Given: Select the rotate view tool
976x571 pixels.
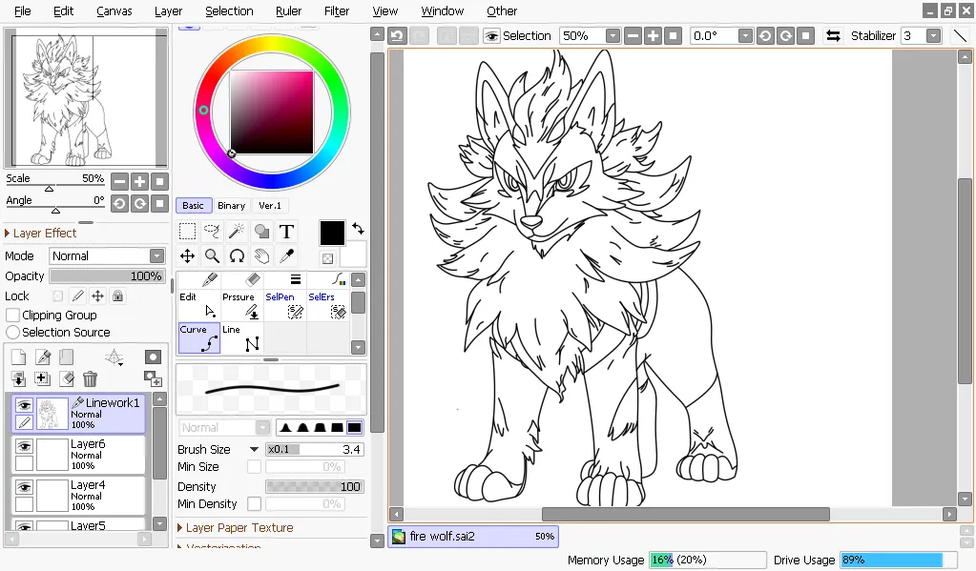Looking at the screenshot, I should [237, 255].
